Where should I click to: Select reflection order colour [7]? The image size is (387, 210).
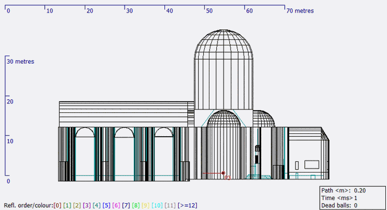click(126, 205)
